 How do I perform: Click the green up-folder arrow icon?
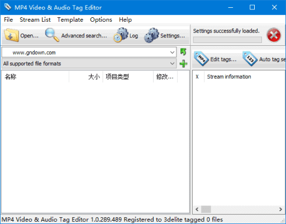tap(183, 52)
